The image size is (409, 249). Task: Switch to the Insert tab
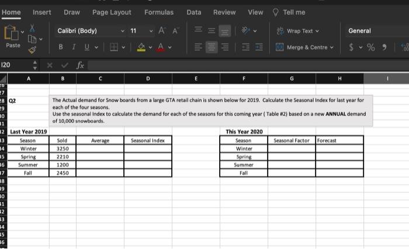pos(41,12)
